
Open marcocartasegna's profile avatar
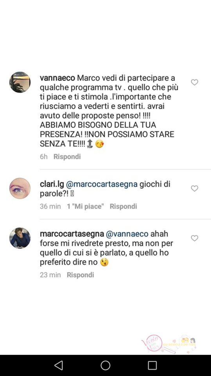point(20,238)
